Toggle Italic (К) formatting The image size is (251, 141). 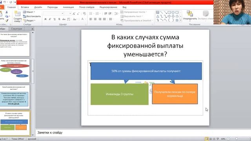[50, 19]
